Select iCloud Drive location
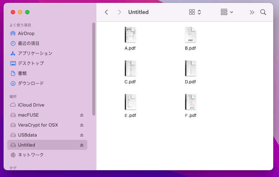279x177 pixels. click(x=31, y=105)
